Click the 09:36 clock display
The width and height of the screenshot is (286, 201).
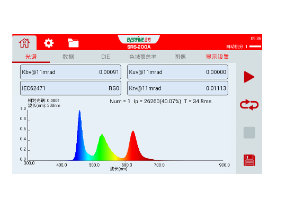256,39
